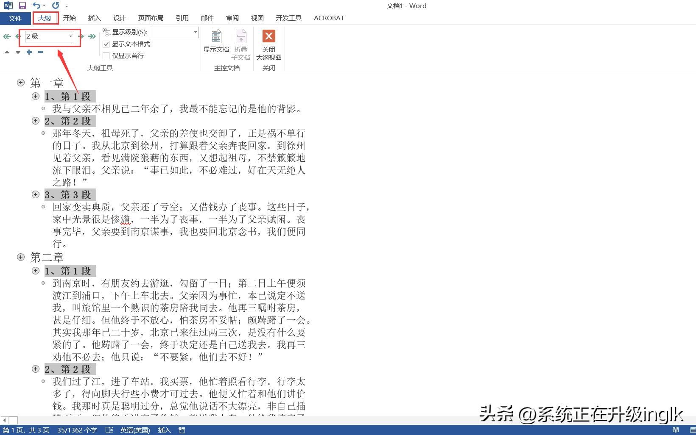The image size is (696, 435).
Task: Switch to the 页面布局 tab
Action: pyautogui.click(x=151, y=18)
